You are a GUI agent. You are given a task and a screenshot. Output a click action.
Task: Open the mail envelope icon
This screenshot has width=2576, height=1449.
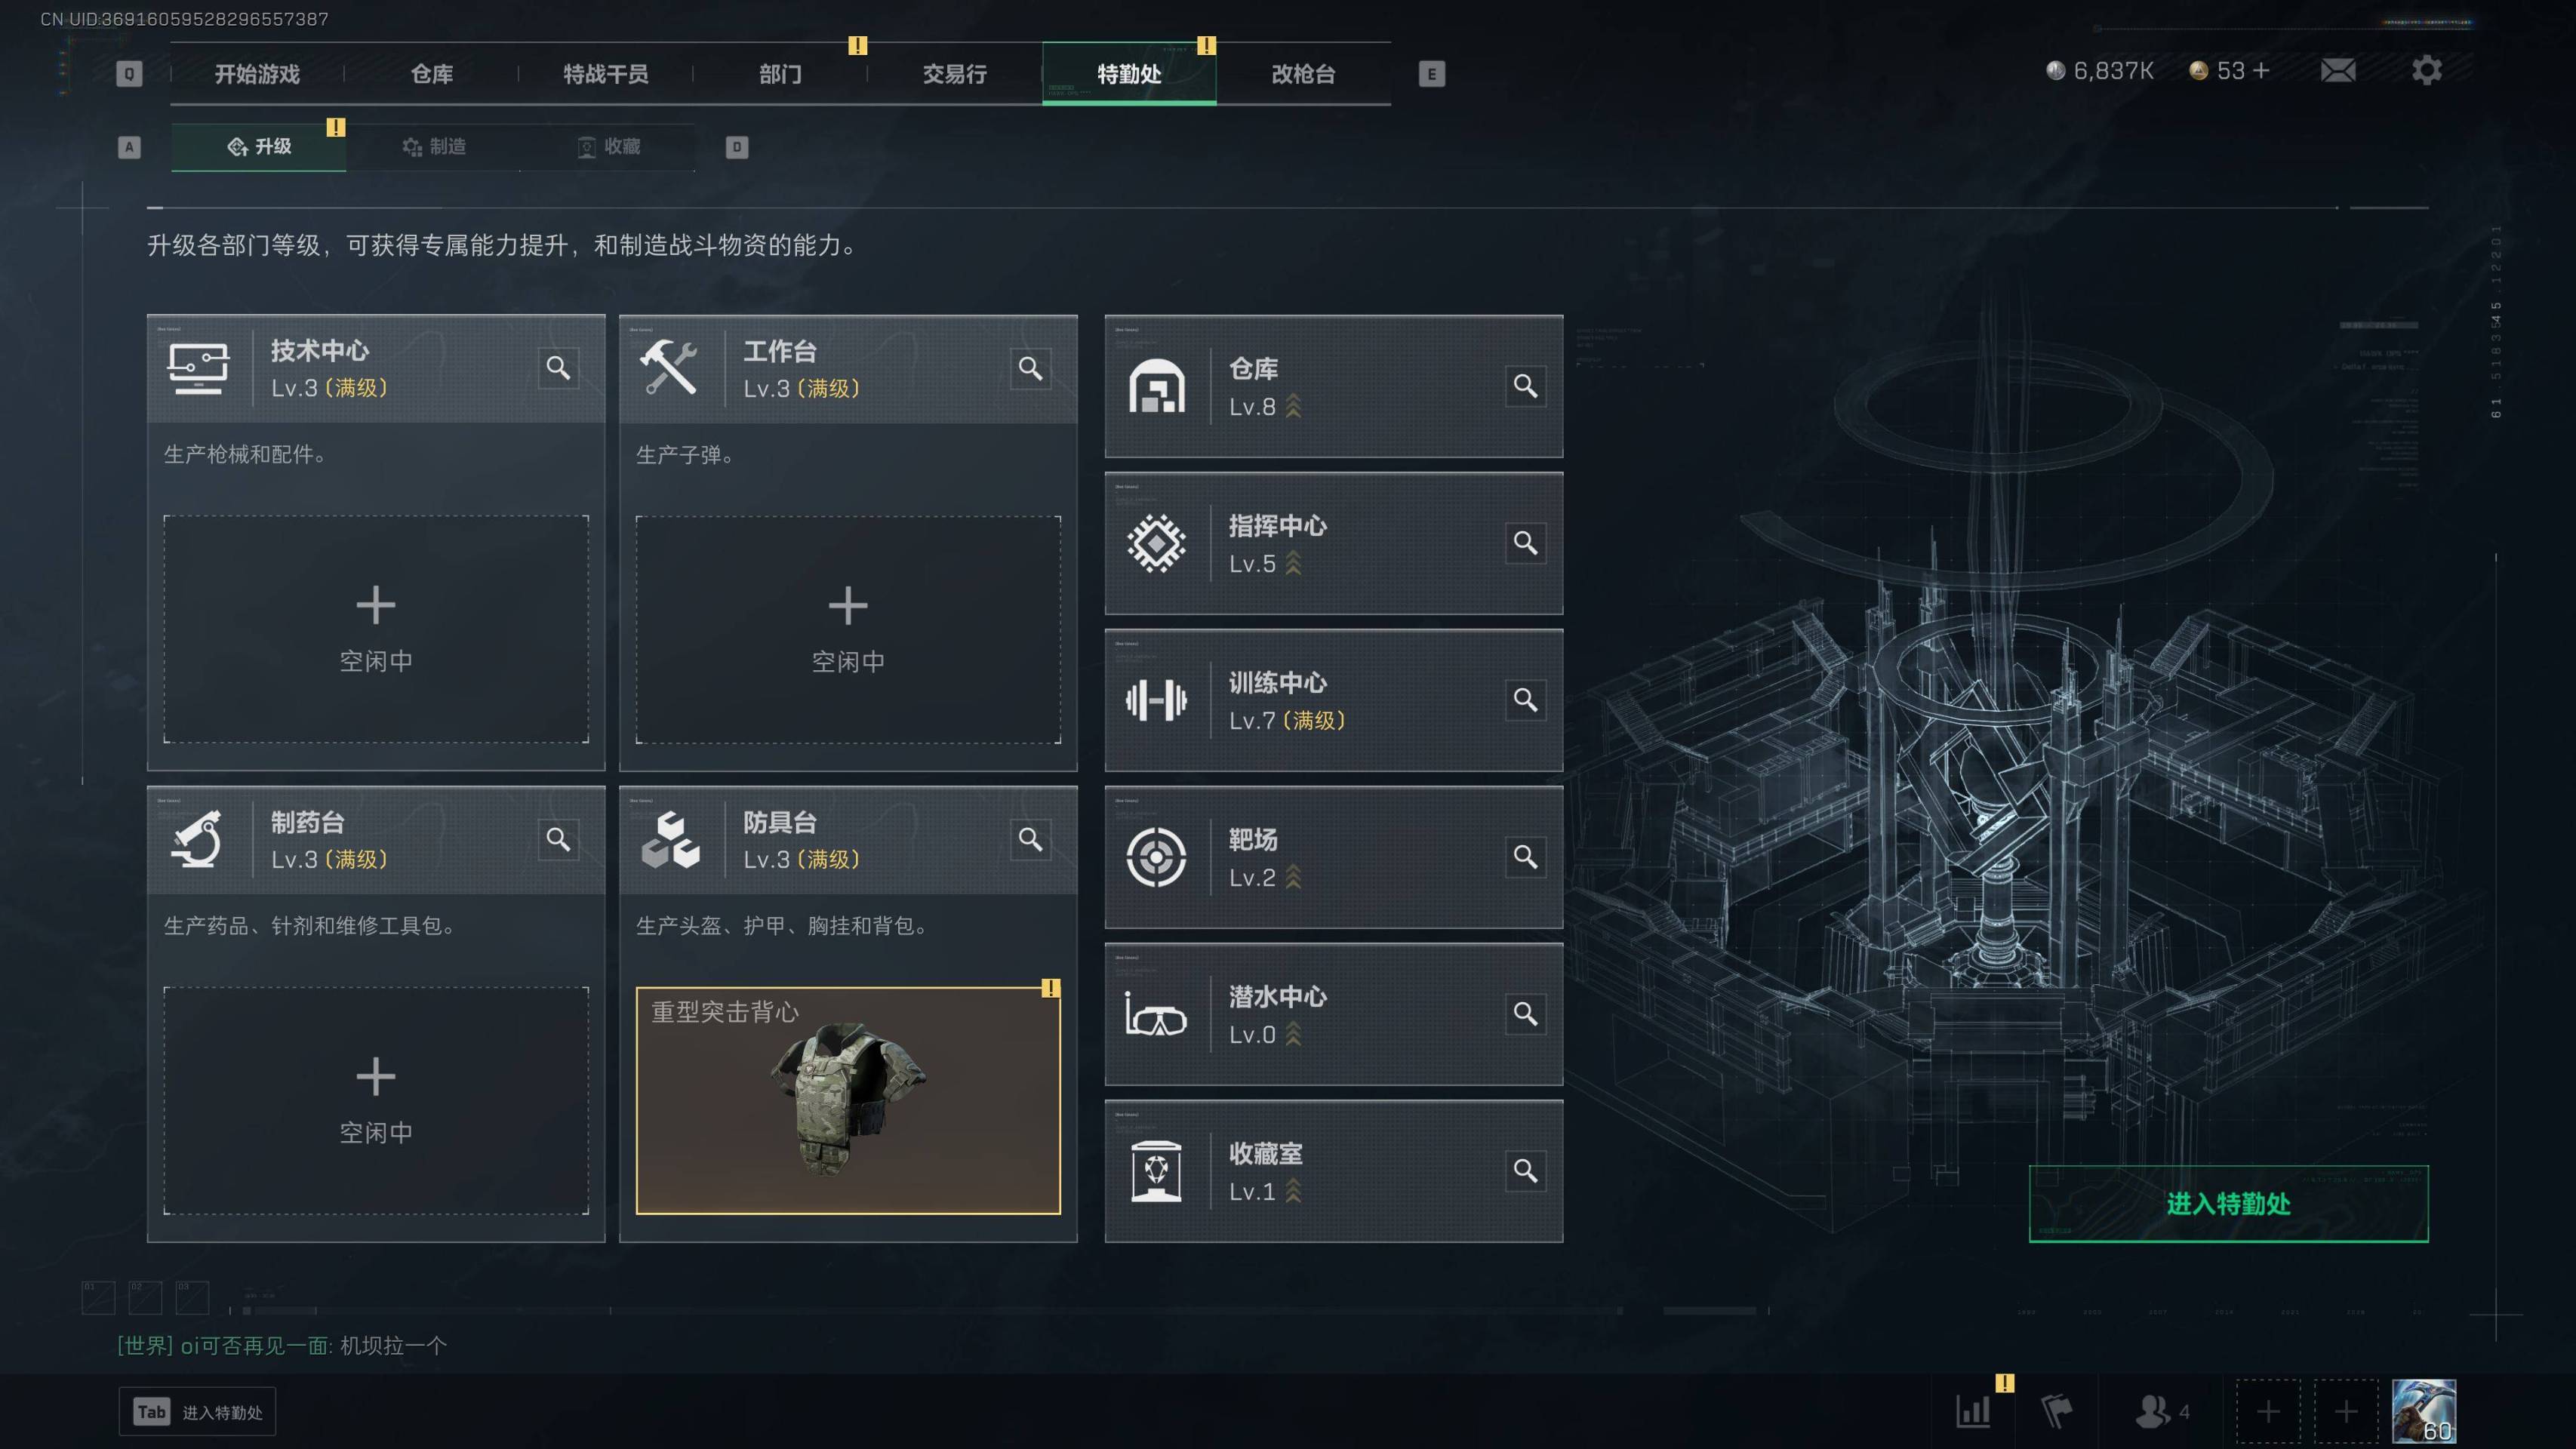[x=2337, y=71]
